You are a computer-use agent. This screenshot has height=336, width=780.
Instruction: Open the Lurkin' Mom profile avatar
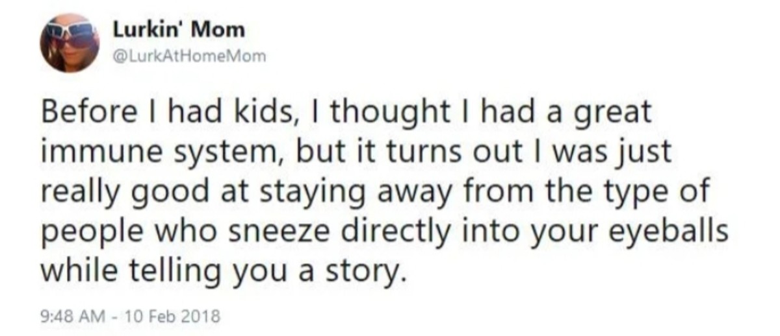point(70,42)
